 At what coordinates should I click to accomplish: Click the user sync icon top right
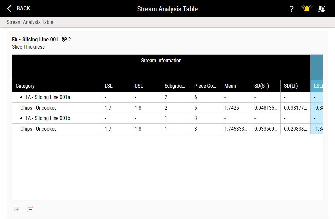click(321, 9)
